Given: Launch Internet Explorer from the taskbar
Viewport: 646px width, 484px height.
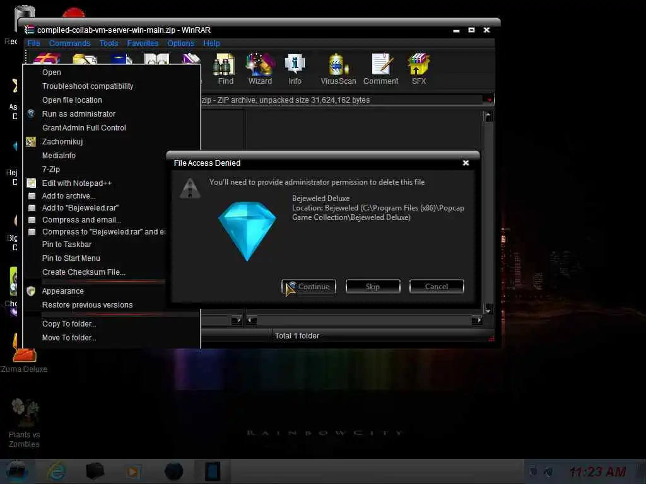Looking at the screenshot, I should tap(56, 471).
